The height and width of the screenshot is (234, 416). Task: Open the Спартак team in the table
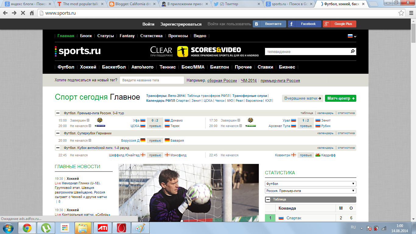coord(294,218)
